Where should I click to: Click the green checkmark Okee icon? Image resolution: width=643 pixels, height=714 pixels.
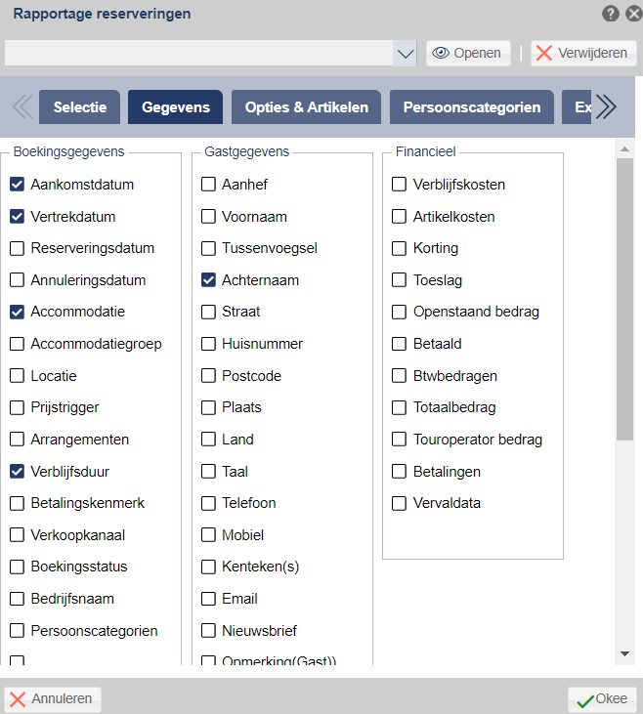(585, 701)
